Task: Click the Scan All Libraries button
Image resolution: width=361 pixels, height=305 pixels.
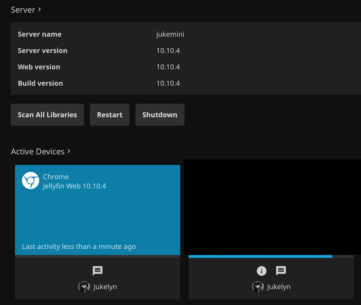Action: pos(47,115)
